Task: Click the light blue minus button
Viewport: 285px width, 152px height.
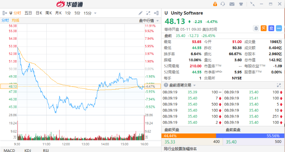Action: coord(279,28)
